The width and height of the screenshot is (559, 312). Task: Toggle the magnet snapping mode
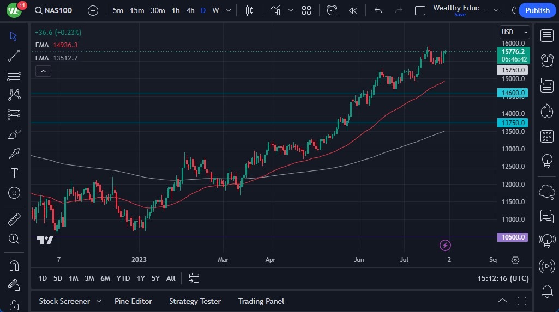tap(14, 266)
